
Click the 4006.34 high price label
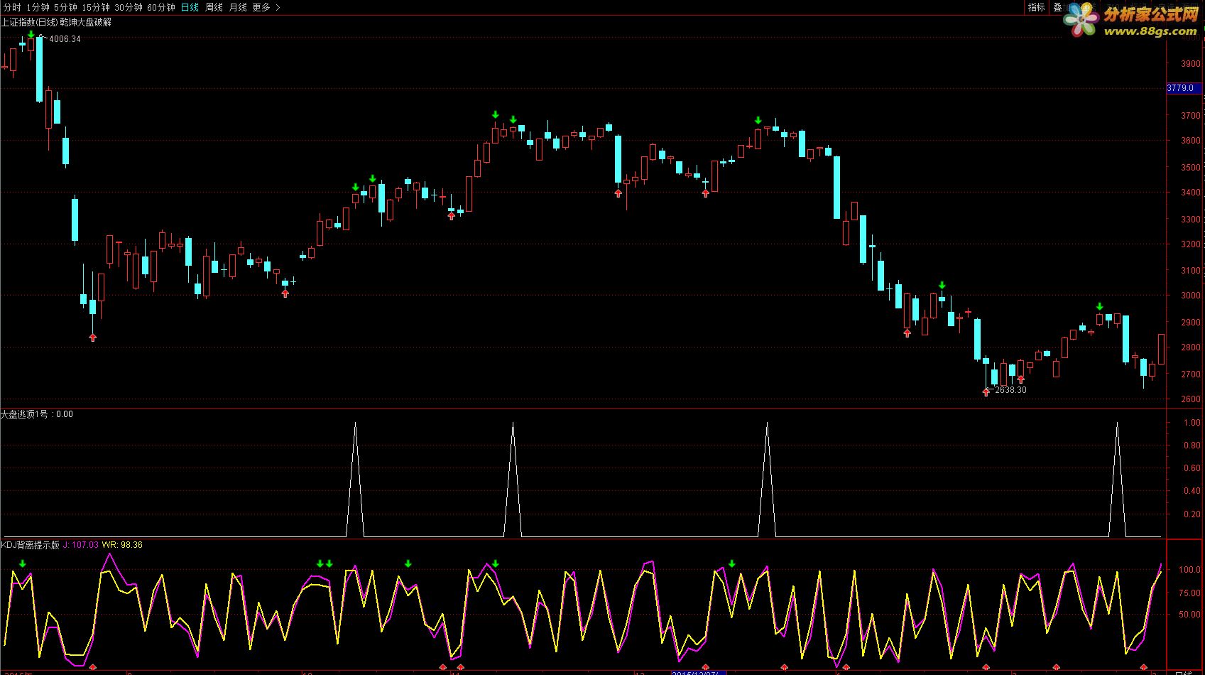(64, 39)
